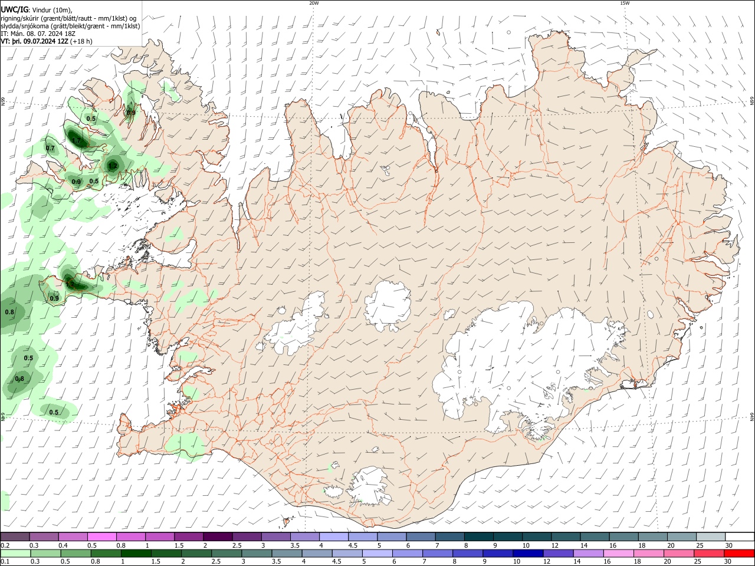Image resolution: width=755 pixels, height=566 pixels.
Task: Click the 'IT: Mán. 08. 07. 2024 18Z' line
Action: click(38, 34)
